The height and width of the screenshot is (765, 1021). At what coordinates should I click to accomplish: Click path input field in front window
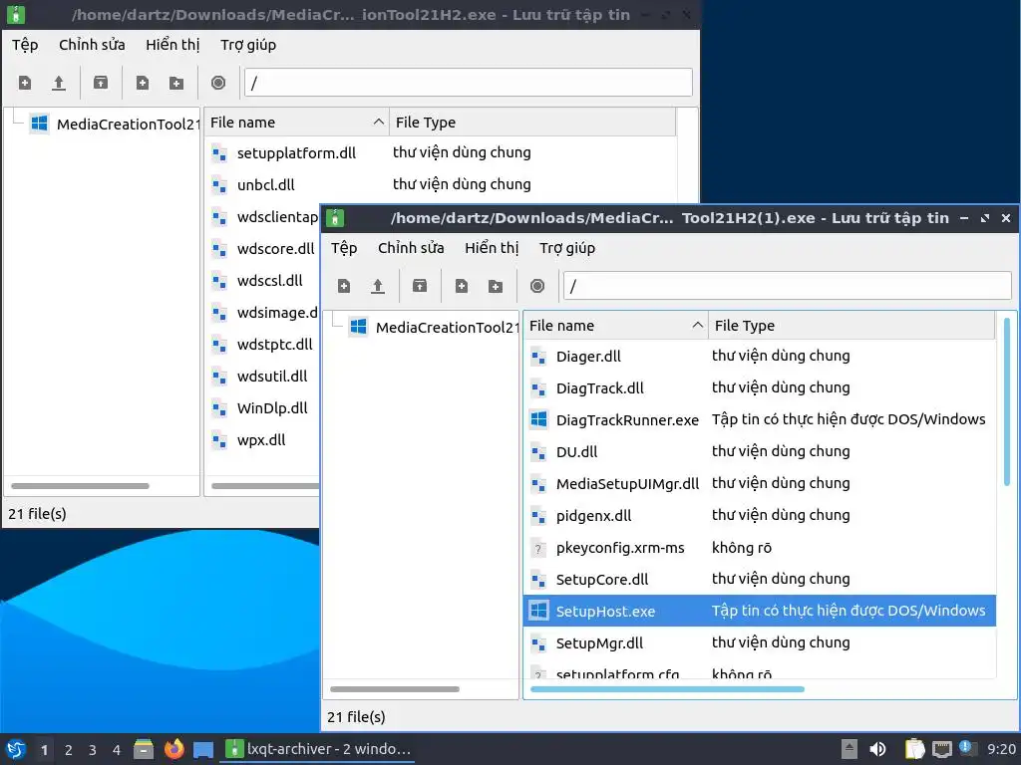(x=788, y=286)
